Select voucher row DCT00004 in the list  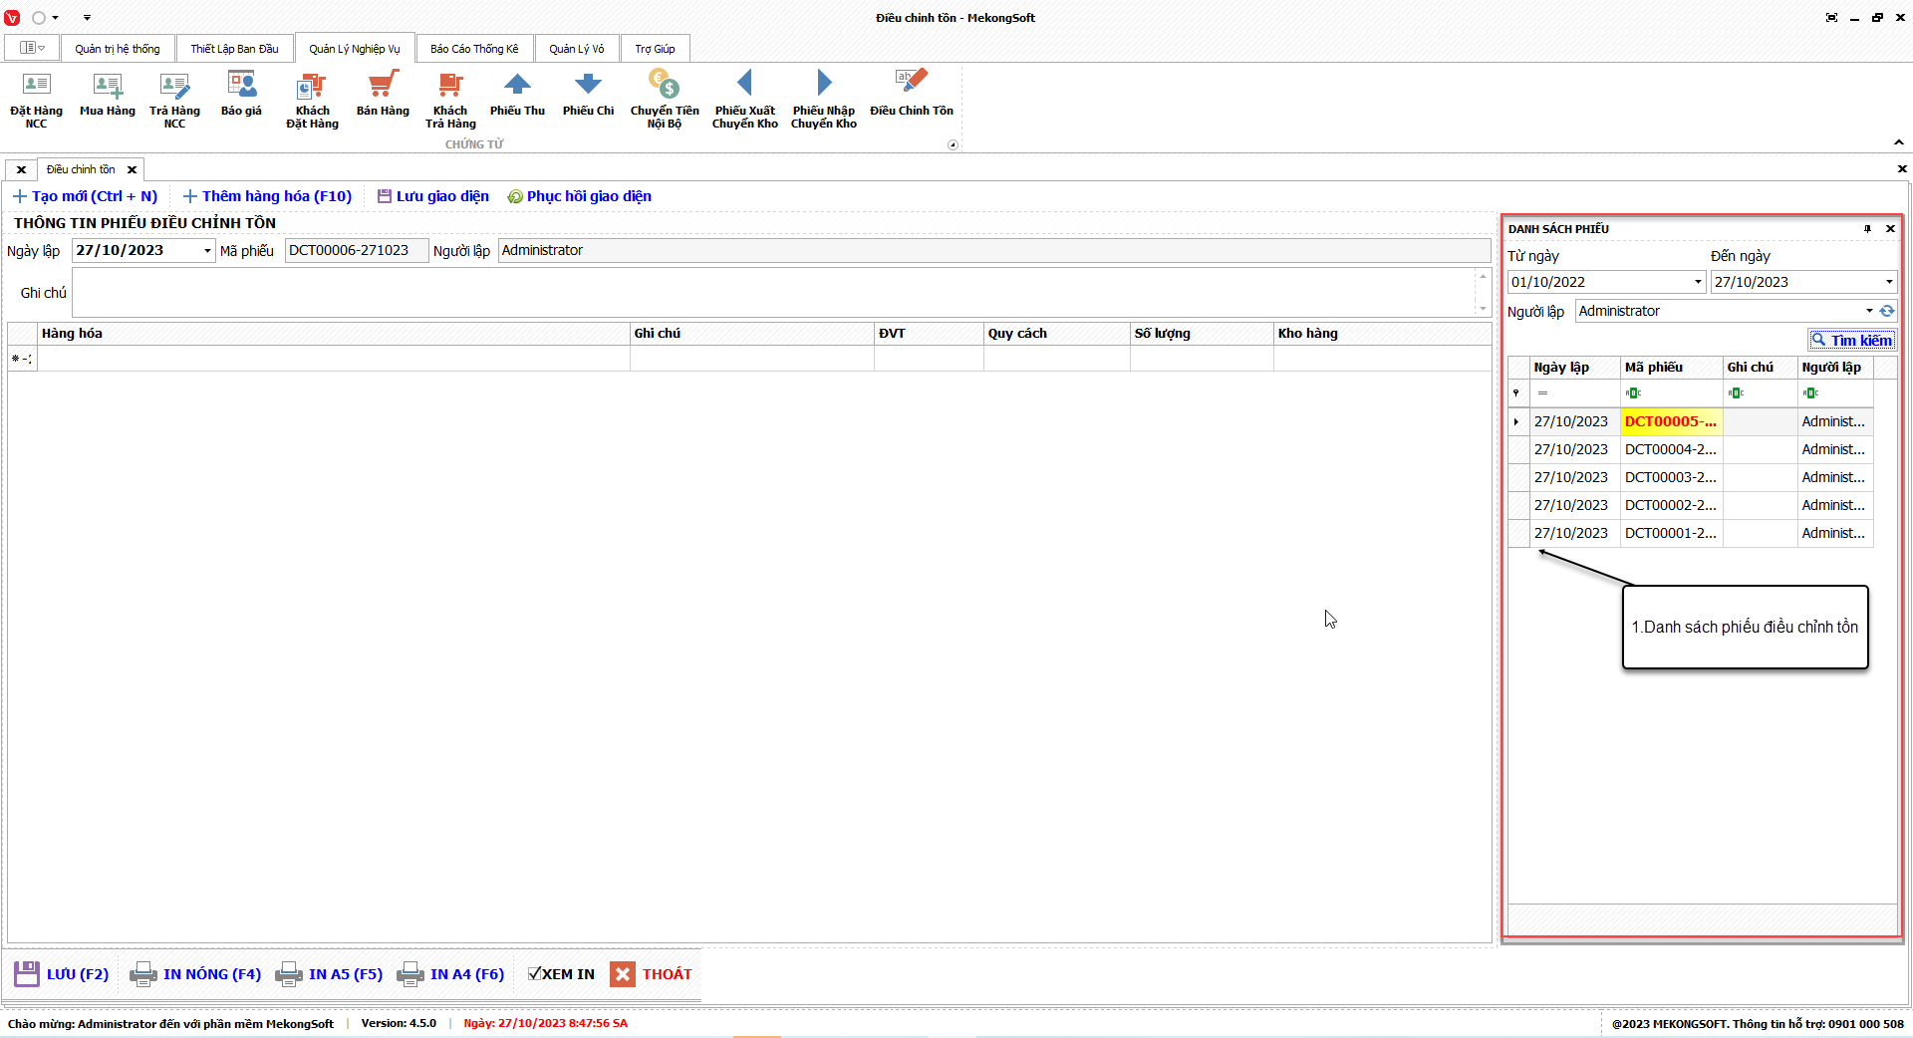coord(1690,449)
